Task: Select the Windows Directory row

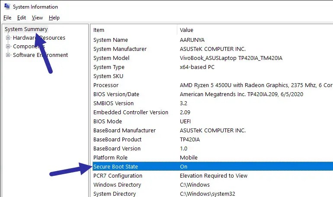Action: (213, 185)
